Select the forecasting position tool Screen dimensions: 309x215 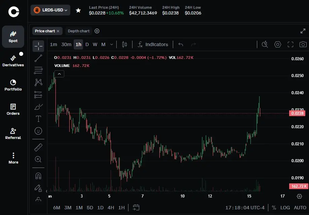(38, 95)
